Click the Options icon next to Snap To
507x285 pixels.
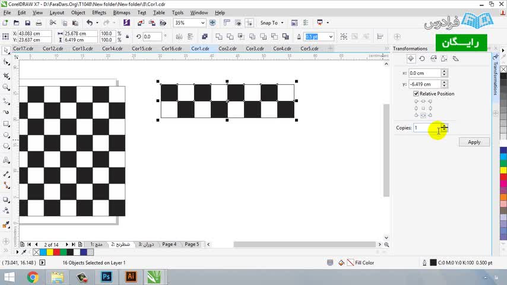pos(306,23)
